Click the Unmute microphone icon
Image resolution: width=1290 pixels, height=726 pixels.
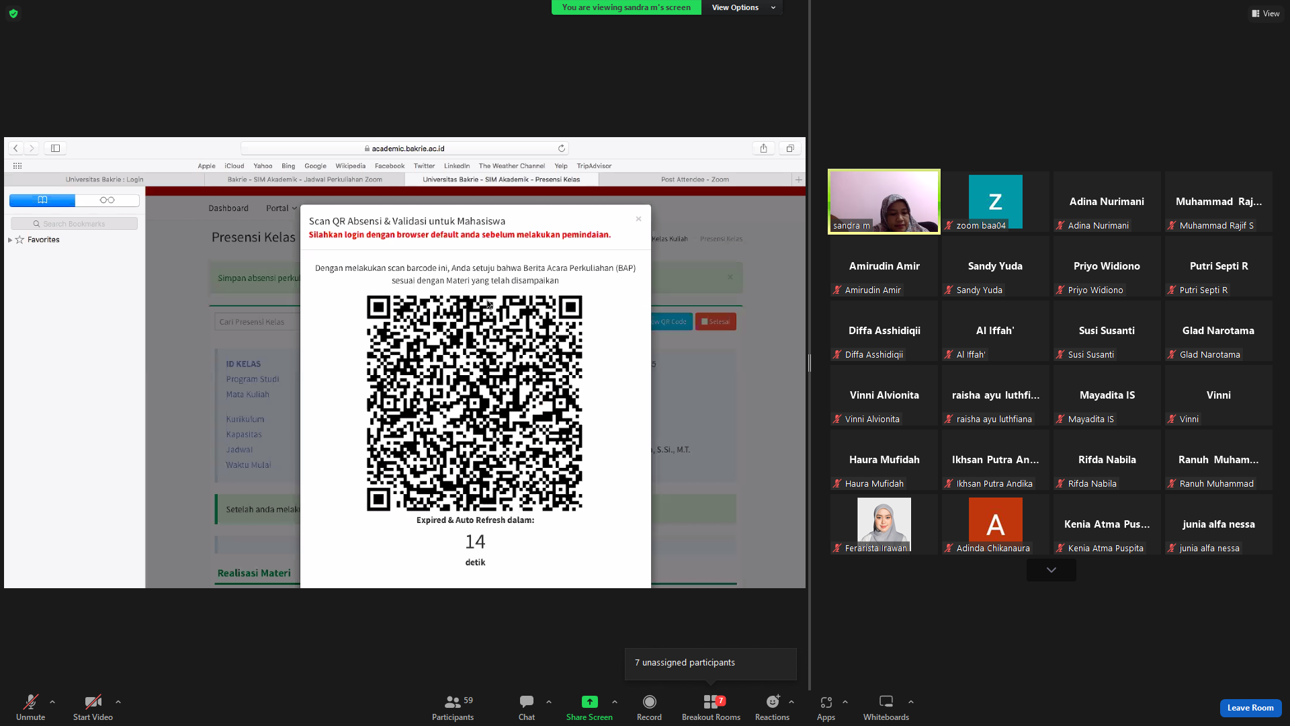pyautogui.click(x=30, y=702)
